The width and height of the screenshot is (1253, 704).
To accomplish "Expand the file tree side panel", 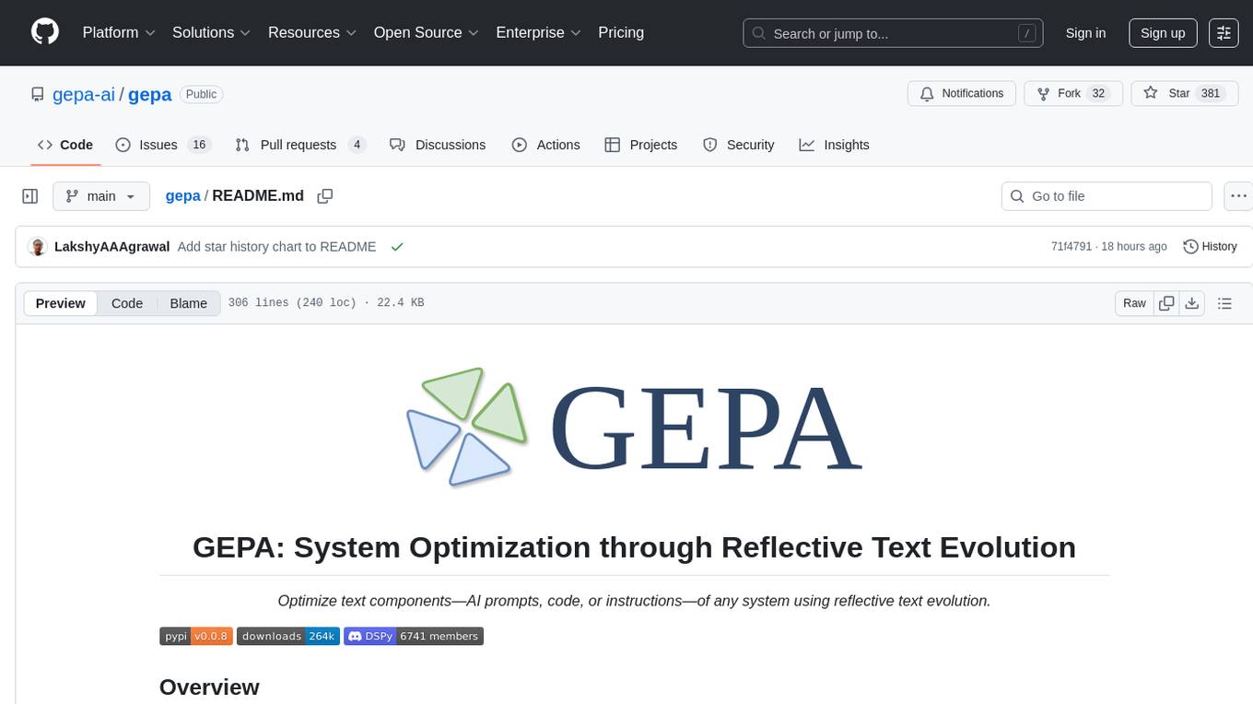I will pos(29,196).
